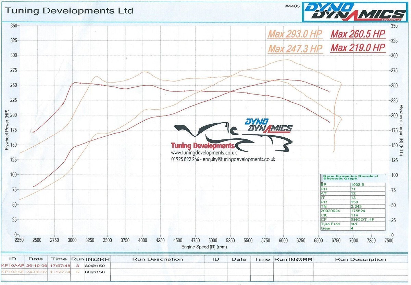Select the KP10AAF run 5 row
This screenshot has height=285, width=411.
point(103,272)
